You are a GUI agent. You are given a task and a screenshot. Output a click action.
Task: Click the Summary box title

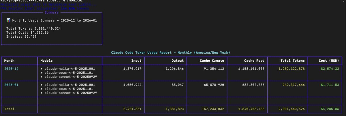(x=52, y=12)
